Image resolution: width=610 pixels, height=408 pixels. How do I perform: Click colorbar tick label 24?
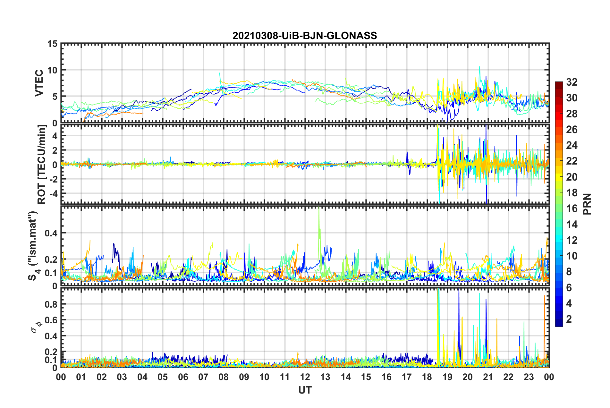572,145
